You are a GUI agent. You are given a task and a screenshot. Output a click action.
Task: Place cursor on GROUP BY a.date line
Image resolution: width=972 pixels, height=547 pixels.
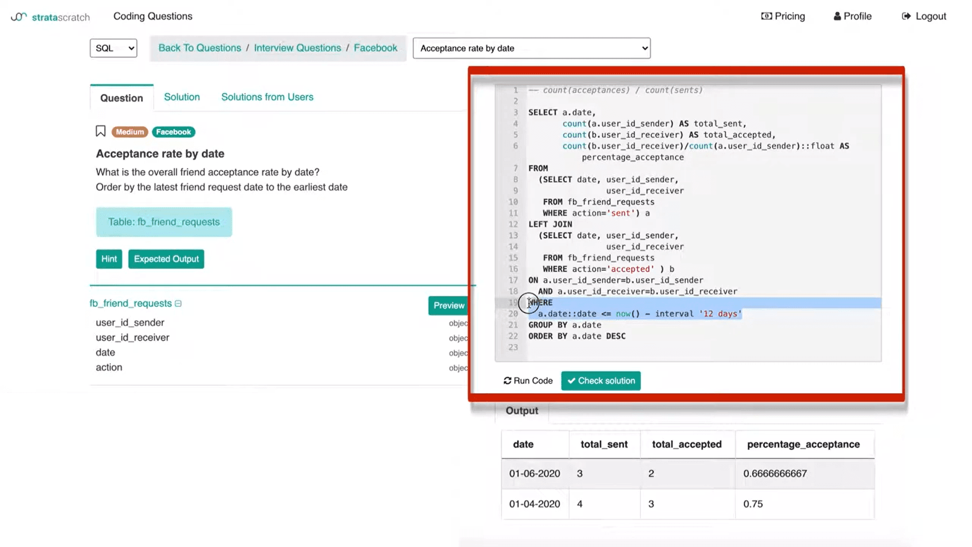click(565, 325)
